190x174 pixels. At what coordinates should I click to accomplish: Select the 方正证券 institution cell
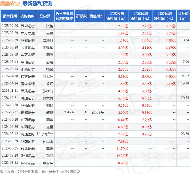point(28,48)
